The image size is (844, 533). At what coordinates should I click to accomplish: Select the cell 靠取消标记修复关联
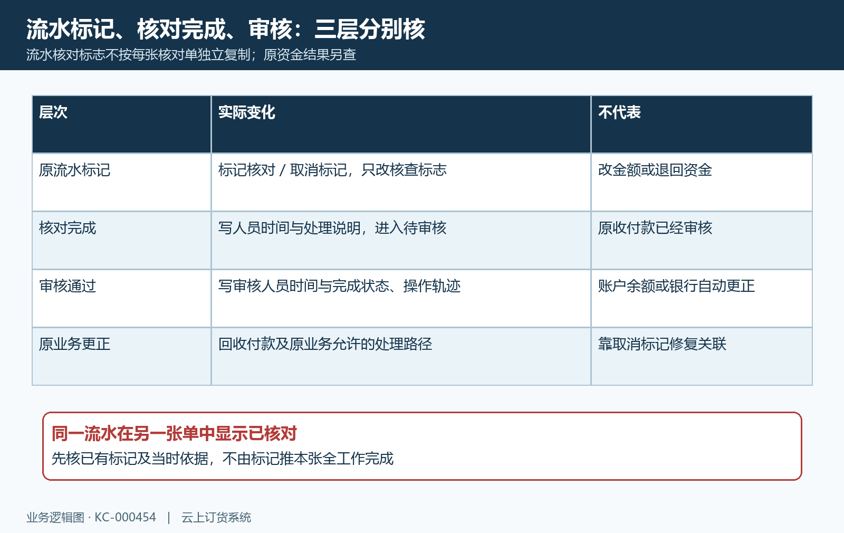[702, 357]
